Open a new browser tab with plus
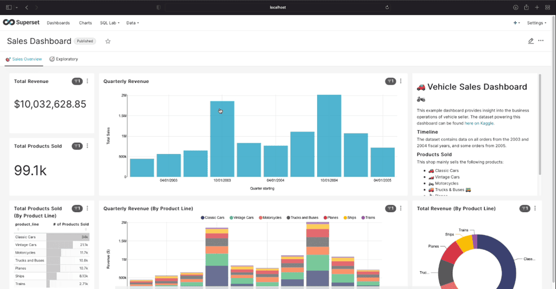 [537, 7]
